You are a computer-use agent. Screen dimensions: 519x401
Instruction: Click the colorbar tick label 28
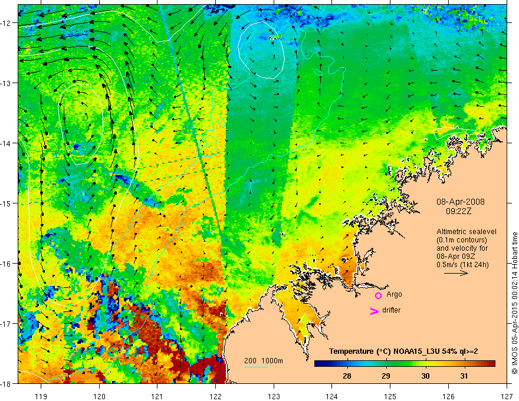(347, 376)
